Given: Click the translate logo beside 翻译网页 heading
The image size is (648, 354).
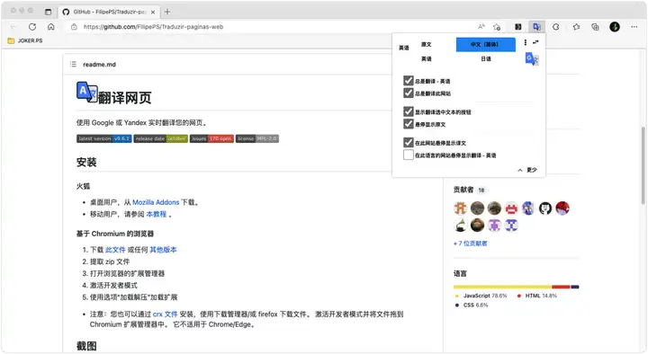Looking at the screenshot, I should pos(86,92).
